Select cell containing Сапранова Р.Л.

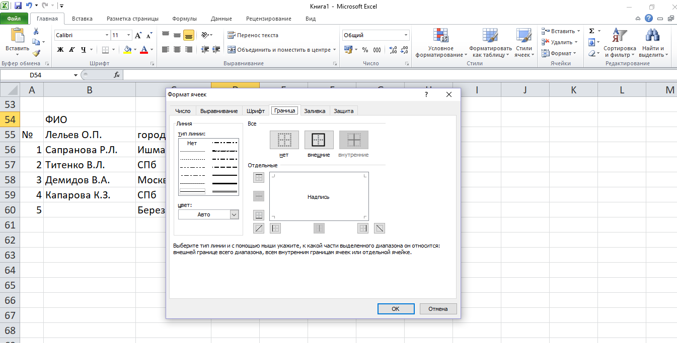(x=90, y=150)
